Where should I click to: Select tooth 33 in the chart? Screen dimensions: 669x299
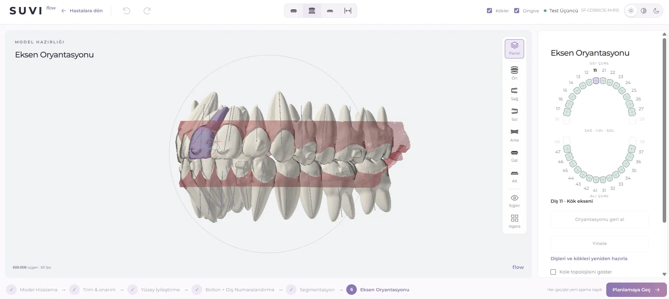(616, 175)
